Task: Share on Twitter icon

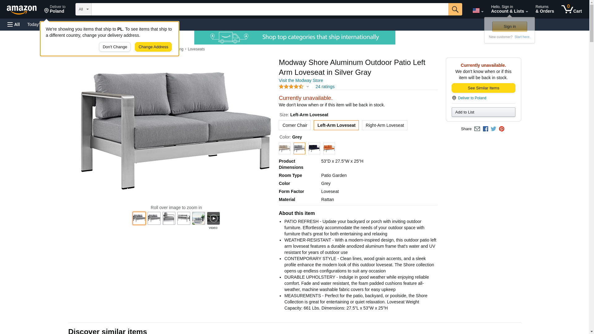Action: 493,129
